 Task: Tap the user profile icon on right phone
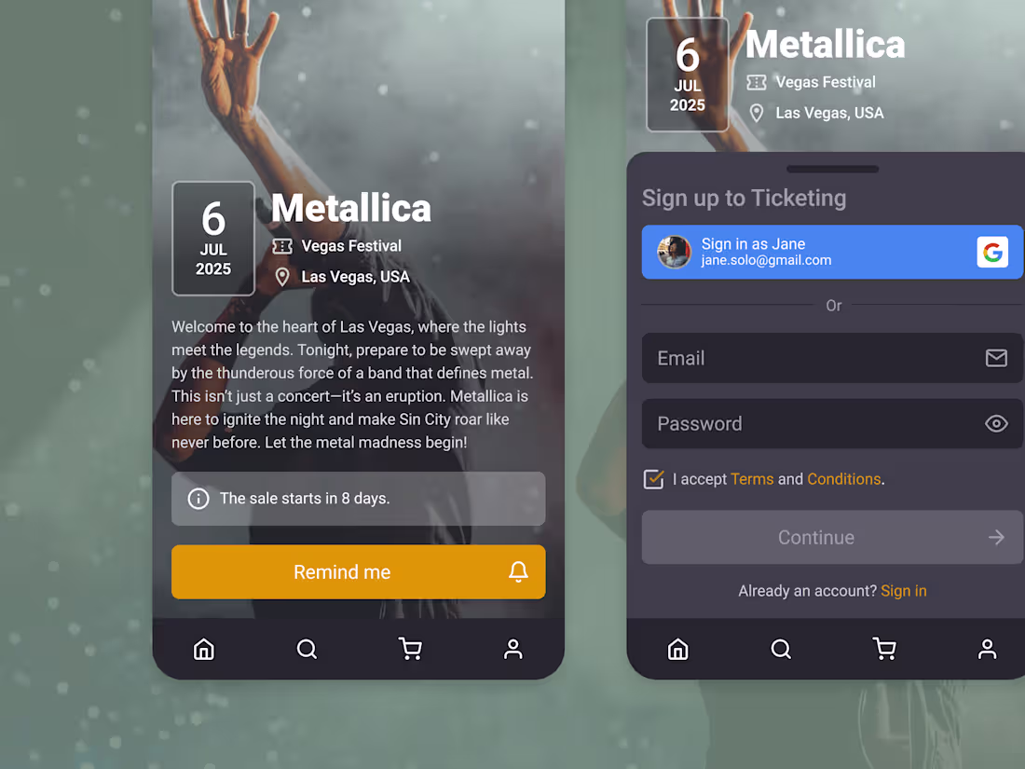coord(987,649)
